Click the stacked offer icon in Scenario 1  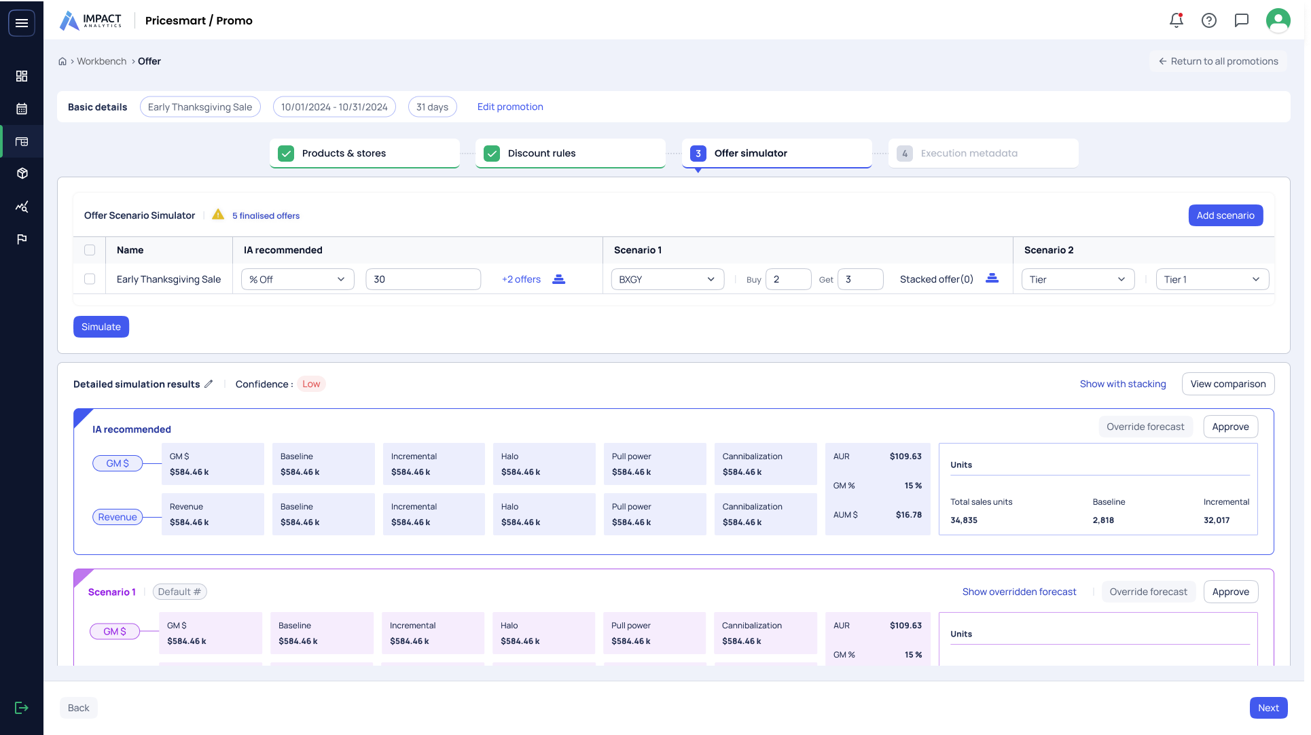992,279
